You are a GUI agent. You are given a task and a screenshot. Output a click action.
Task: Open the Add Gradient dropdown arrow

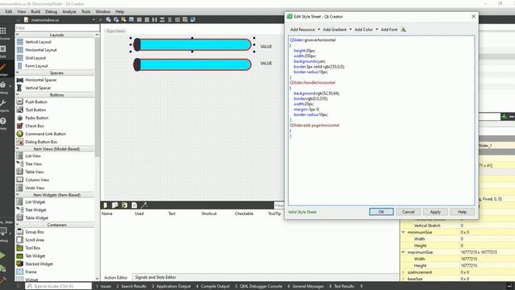[351, 30]
